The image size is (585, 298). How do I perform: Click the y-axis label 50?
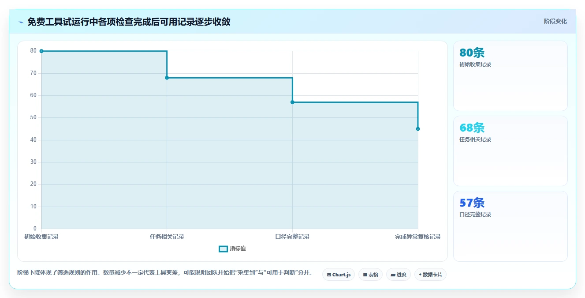[x=34, y=117]
